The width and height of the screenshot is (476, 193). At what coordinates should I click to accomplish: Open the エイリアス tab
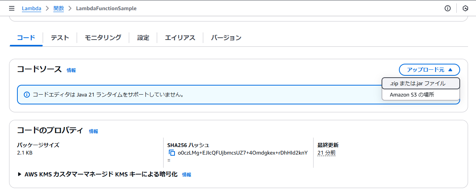click(180, 38)
